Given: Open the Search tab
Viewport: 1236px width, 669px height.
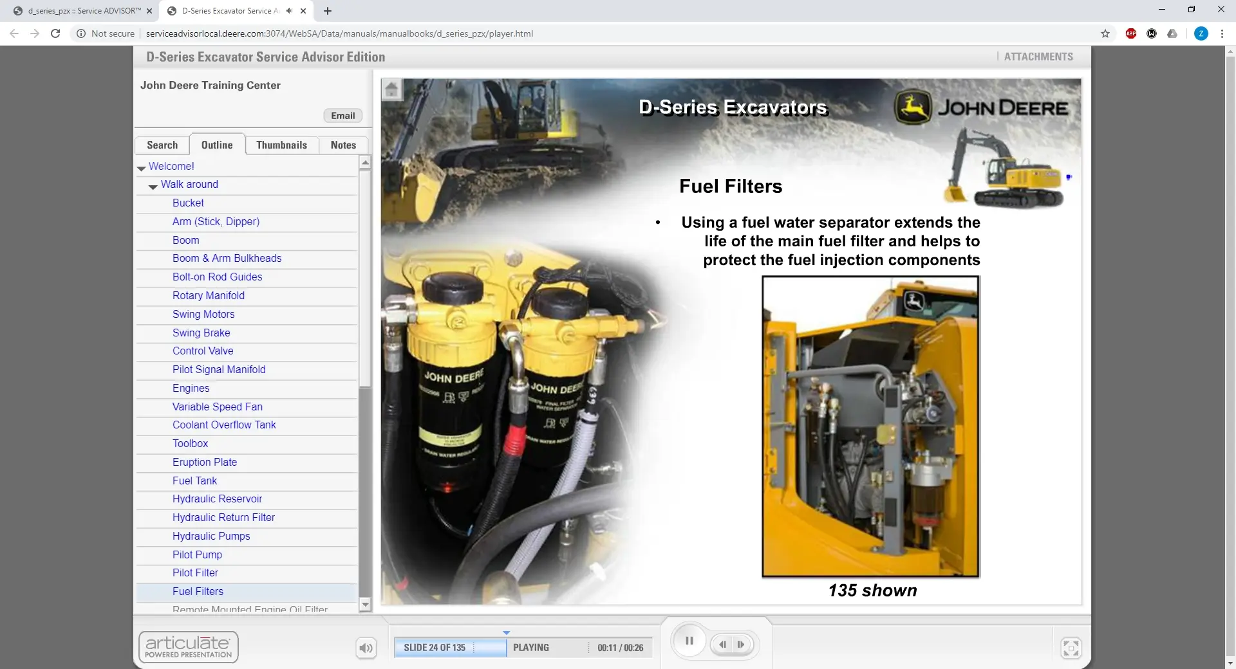Looking at the screenshot, I should coord(162,145).
